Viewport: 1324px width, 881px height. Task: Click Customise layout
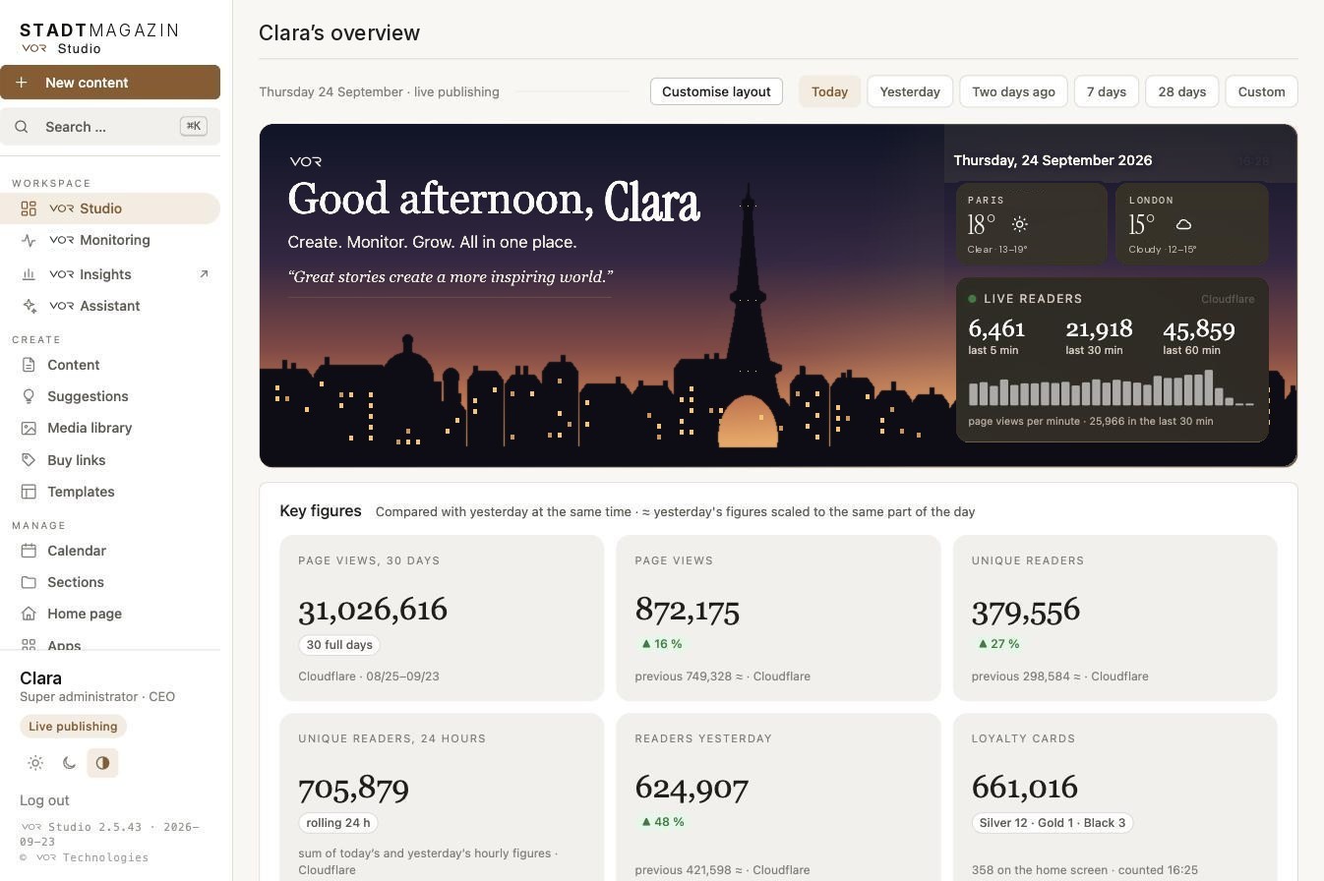pos(716,91)
